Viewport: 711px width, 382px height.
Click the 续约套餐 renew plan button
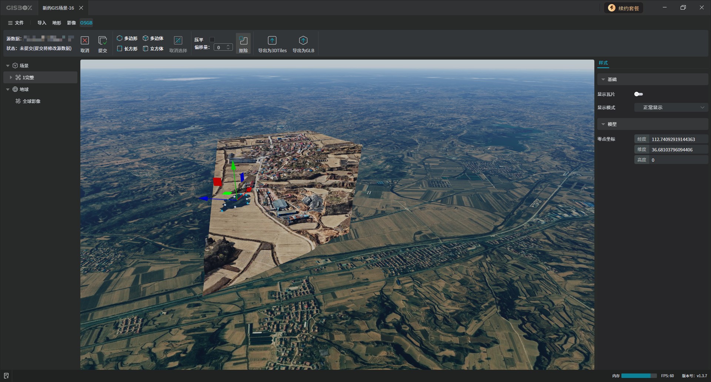pos(624,8)
